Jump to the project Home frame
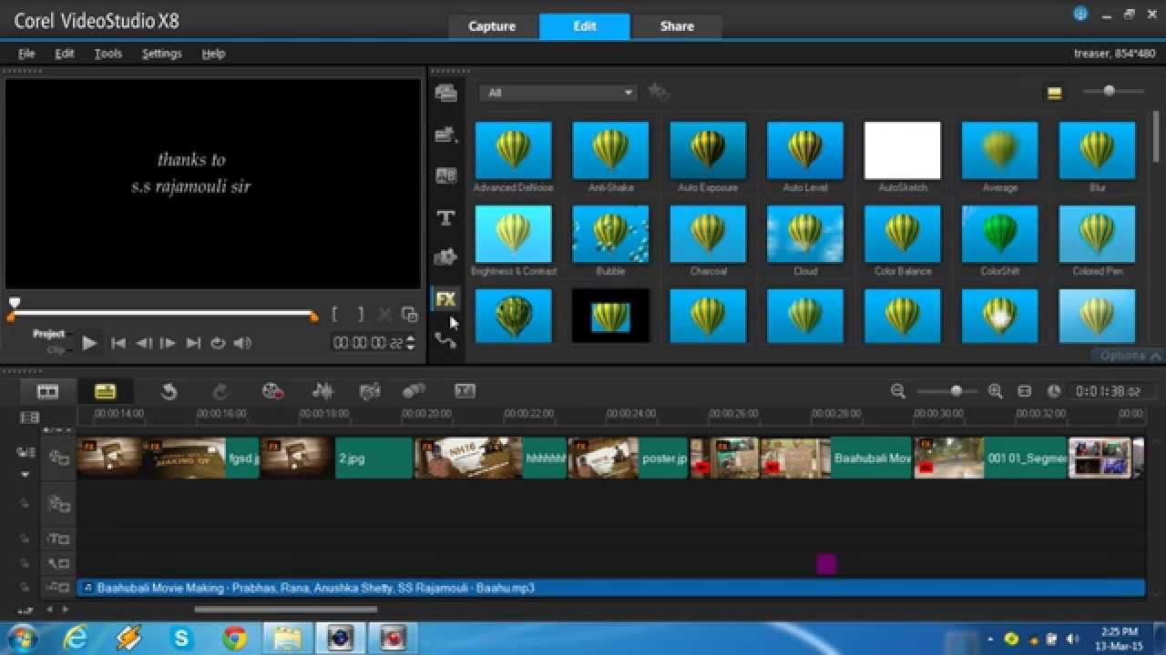 point(118,343)
